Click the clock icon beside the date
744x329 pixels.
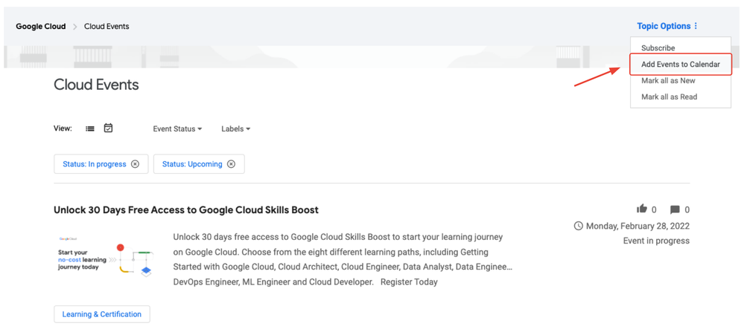[x=579, y=226]
